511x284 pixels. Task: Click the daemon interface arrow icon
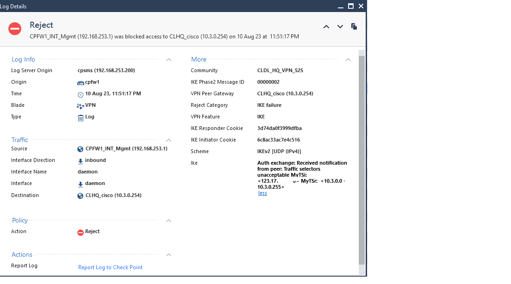81,183
